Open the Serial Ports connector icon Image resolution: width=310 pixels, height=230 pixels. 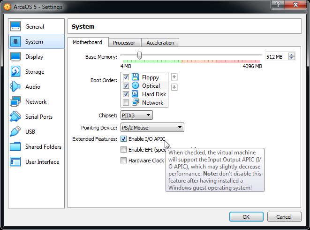click(x=15, y=116)
